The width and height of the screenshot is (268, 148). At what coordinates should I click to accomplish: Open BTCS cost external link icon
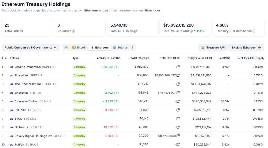coord(178,119)
